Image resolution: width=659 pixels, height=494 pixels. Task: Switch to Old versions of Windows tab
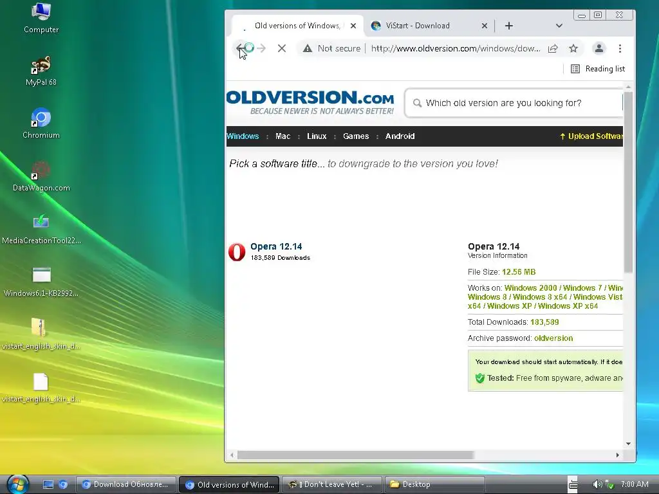click(x=297, y=26)
